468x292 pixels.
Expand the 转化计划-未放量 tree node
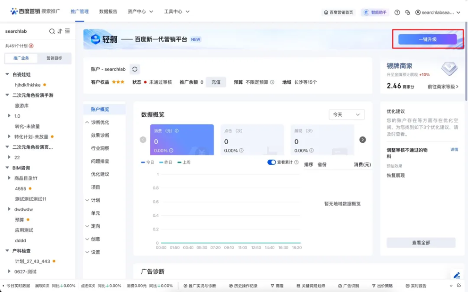(9, 136)
